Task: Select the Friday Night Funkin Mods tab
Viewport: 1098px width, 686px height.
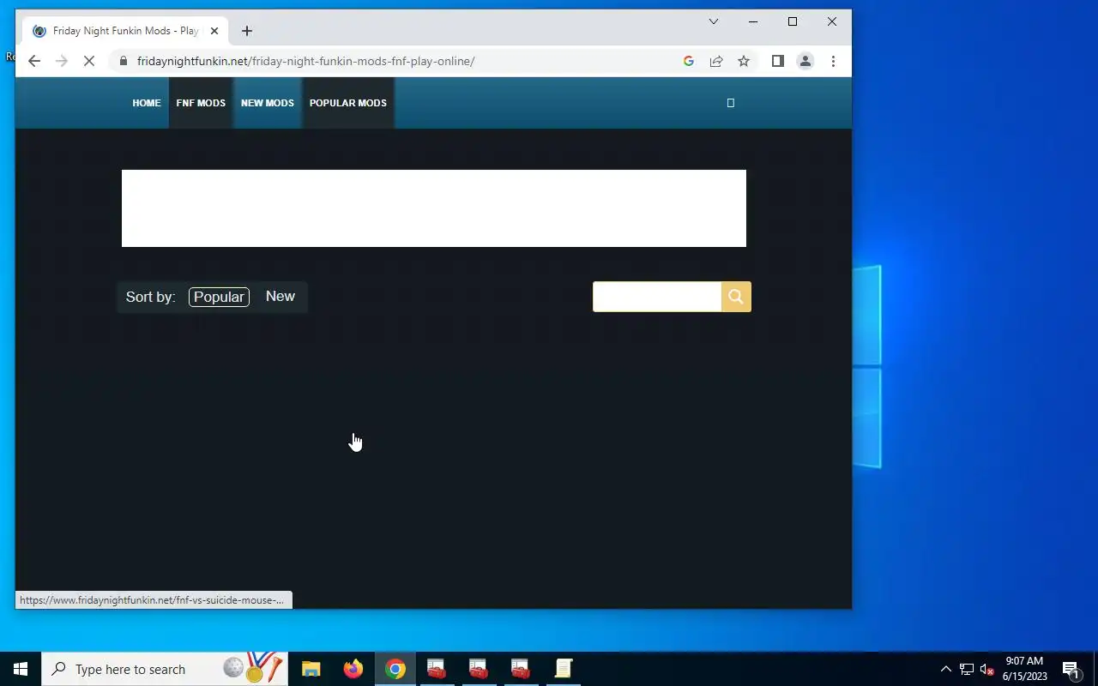Action: 125,31
